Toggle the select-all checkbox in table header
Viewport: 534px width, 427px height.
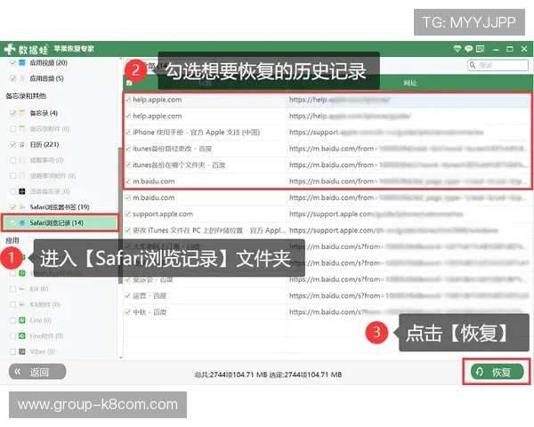129,83
